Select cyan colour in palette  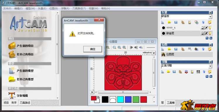point(120,99)
